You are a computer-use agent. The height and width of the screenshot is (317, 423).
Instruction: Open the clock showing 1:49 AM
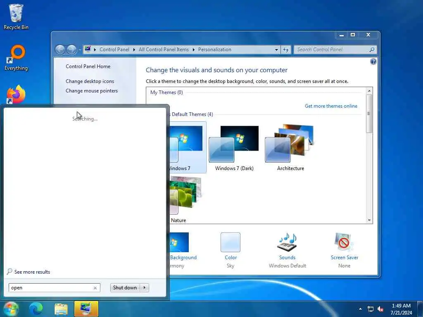pyautogui.click(x=401, y=309)
